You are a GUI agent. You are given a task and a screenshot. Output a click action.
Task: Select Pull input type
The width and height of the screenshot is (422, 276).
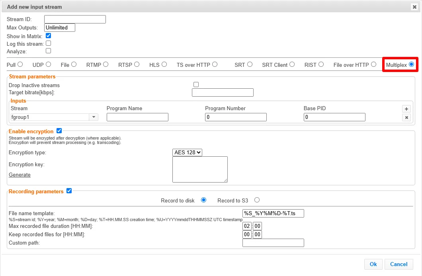pyautogui.click(x=20, y=64)
